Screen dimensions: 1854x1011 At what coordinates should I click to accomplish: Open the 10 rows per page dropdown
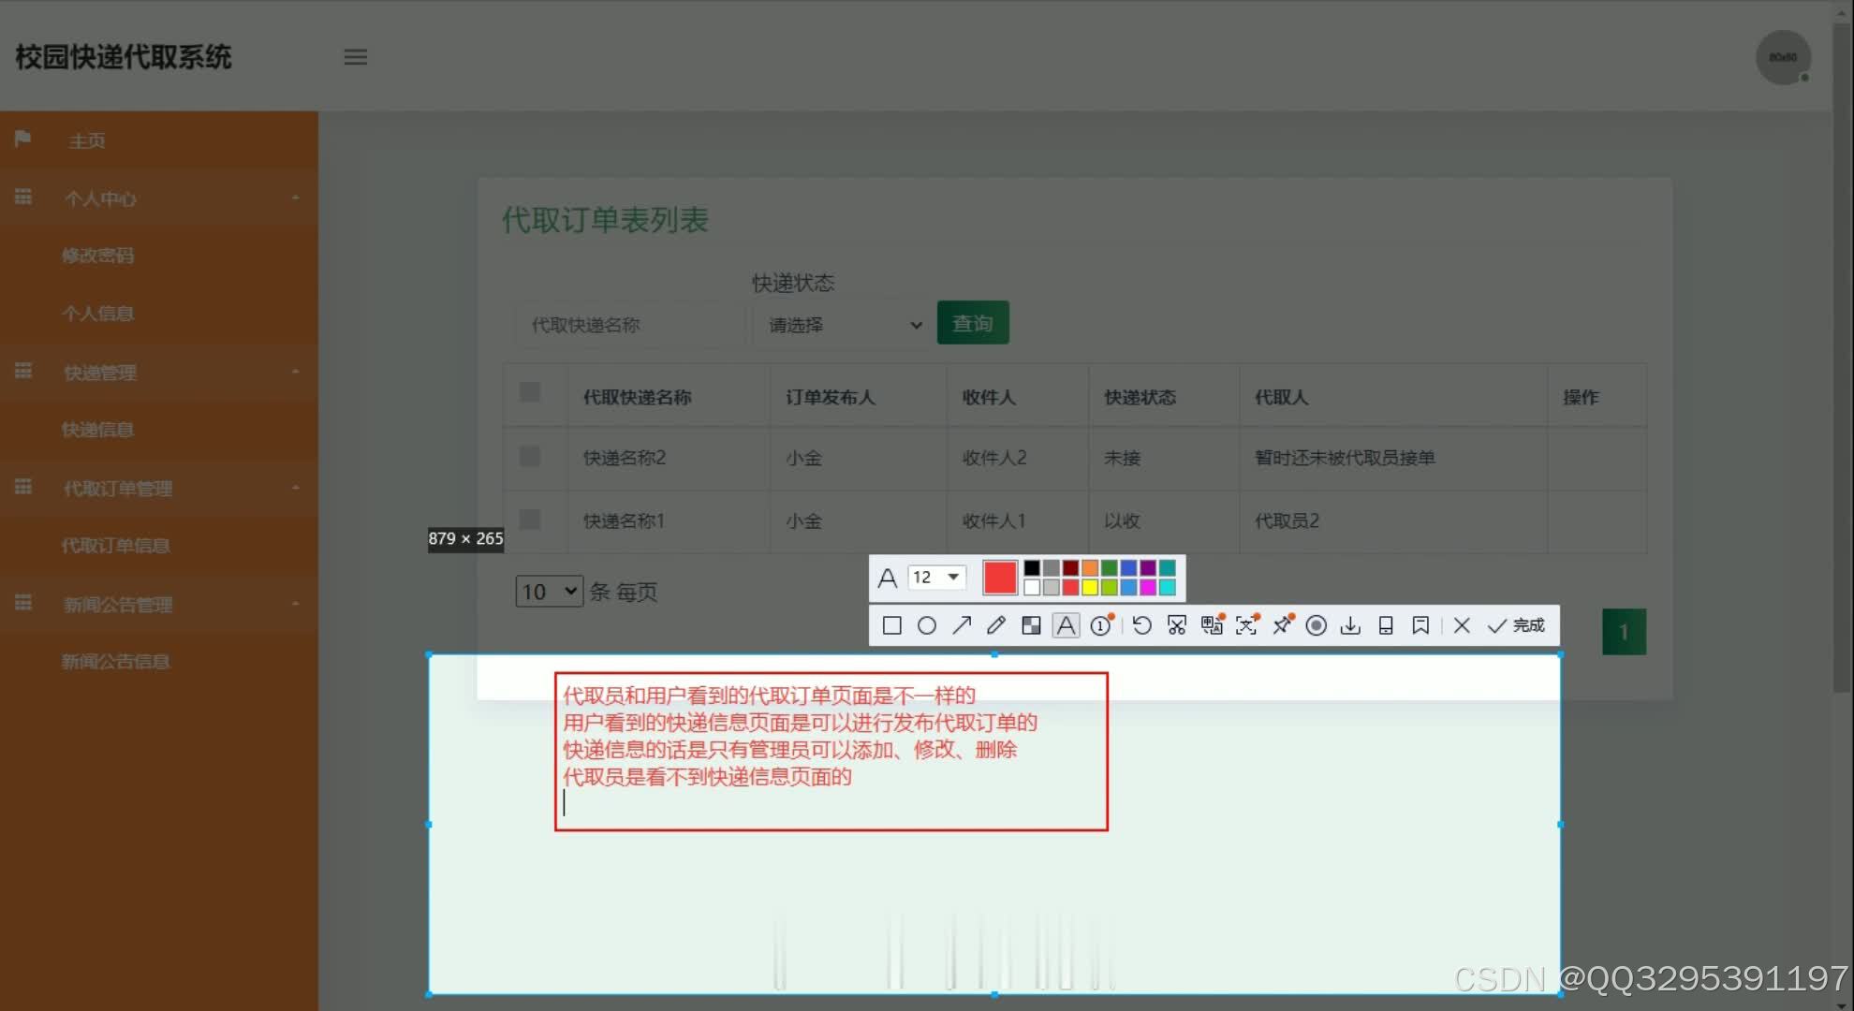pos(550,592)
